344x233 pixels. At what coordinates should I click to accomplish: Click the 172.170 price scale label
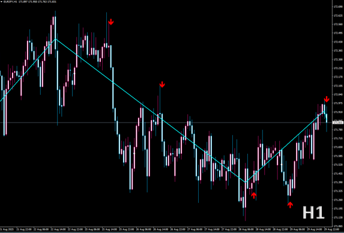(x=338, y=77)
